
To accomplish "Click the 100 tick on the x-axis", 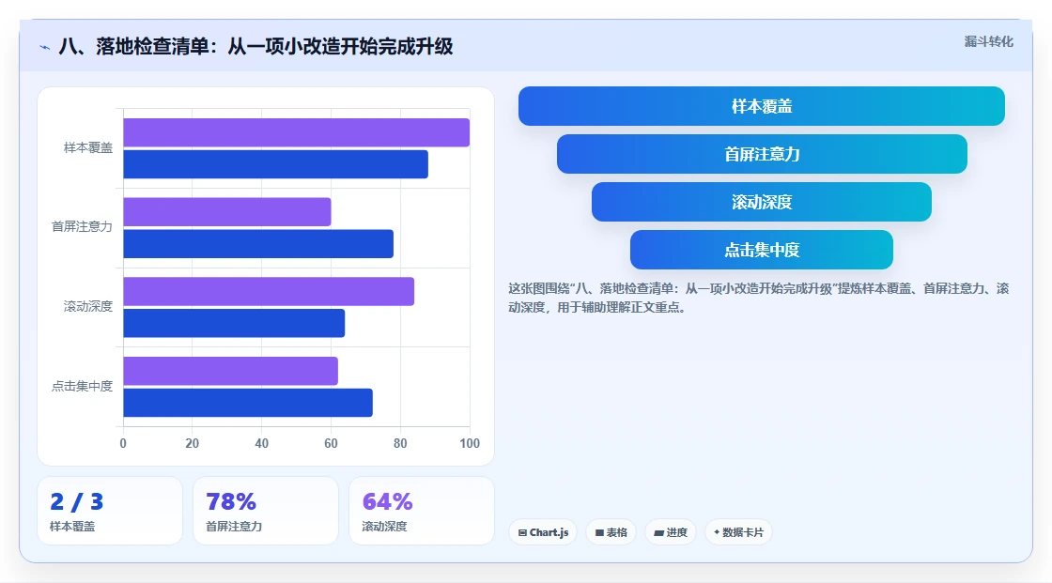I will pyautogui.click(x=470, y=443).
